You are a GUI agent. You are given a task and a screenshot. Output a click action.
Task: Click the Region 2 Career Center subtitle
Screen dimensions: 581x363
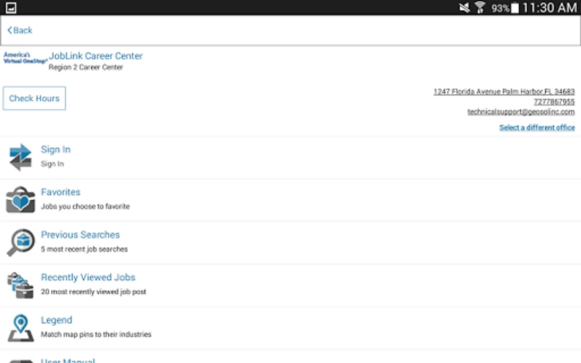point(86,67)
